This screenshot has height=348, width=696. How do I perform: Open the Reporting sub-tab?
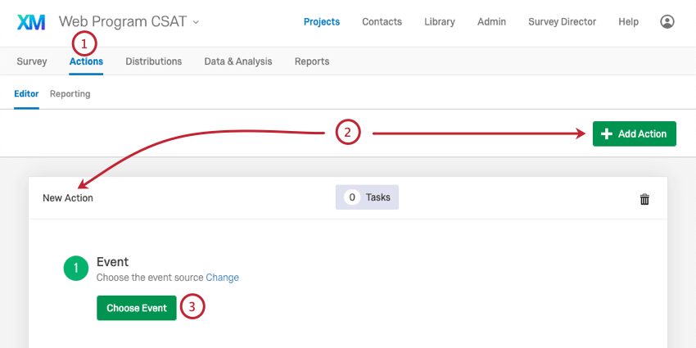[x=70, y=93]
